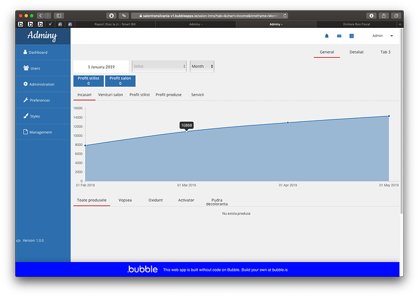Click the Safari share icon
The width and height of the screenshot is (419, 297).
(384, 16)
